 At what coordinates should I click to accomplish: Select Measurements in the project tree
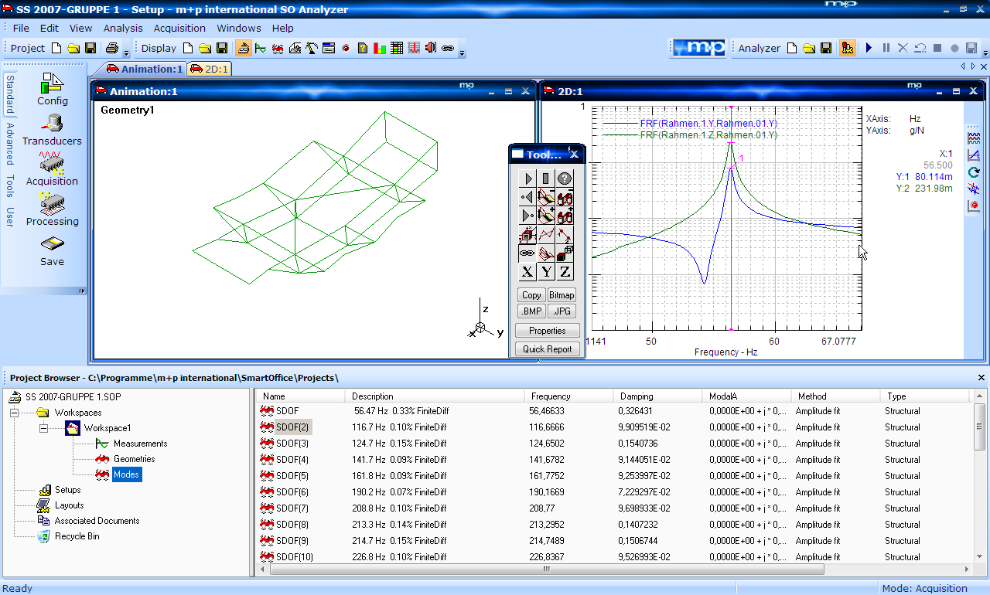tap(140, 444)
